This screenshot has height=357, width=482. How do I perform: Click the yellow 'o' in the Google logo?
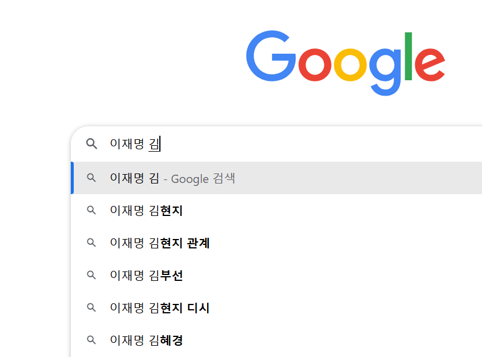[352, 64]
